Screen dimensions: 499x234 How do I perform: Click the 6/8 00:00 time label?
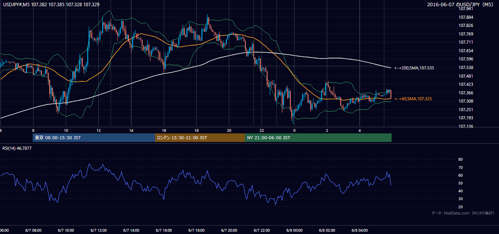(x=294, y=230)
